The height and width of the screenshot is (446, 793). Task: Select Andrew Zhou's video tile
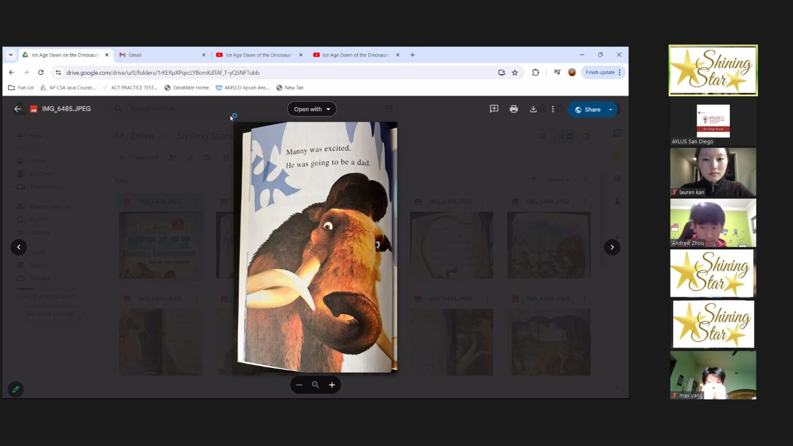click(x=713, y=223)
